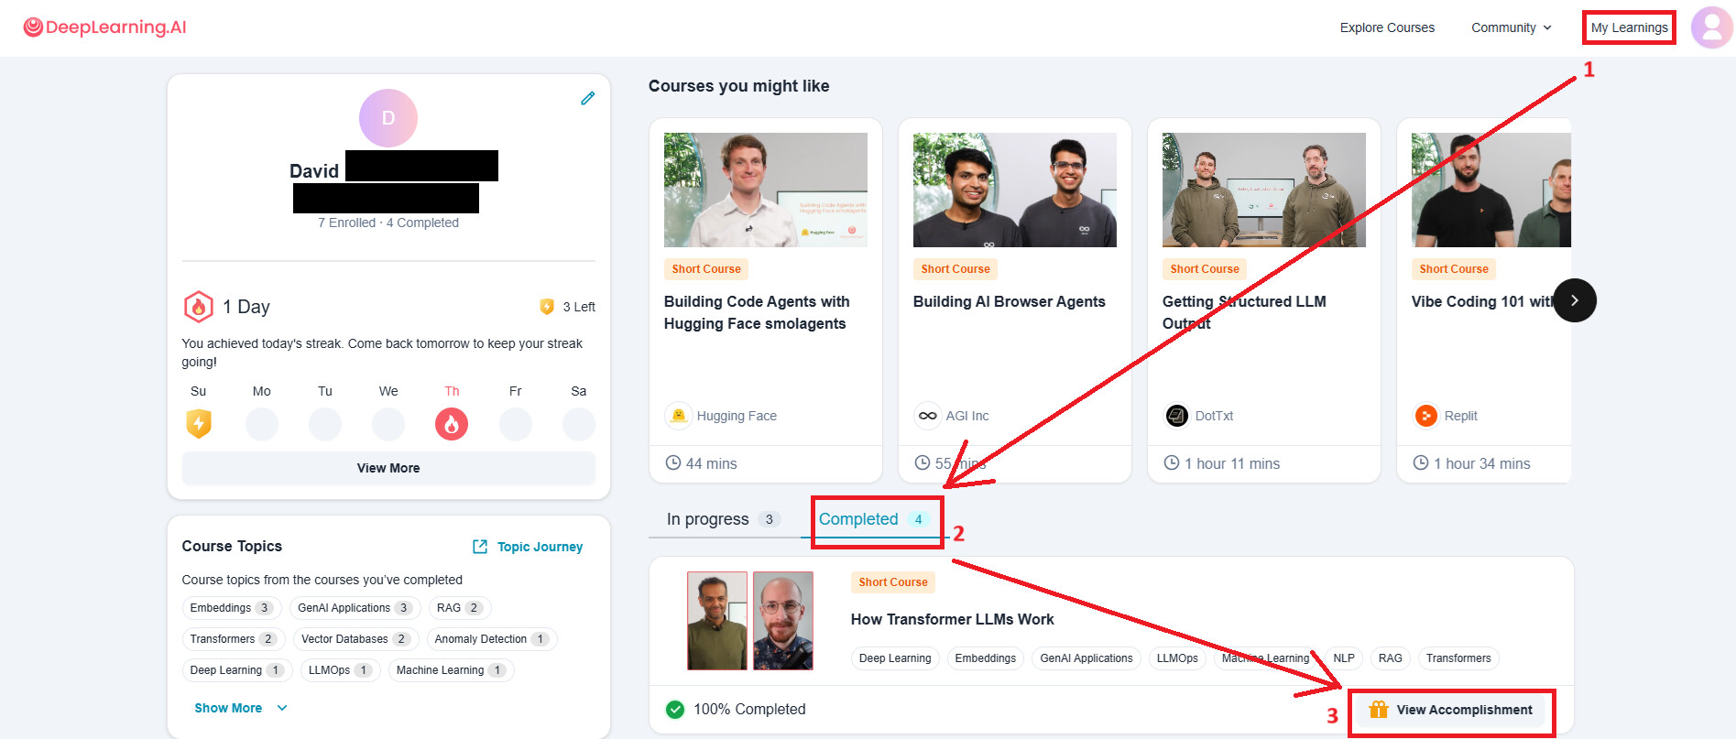The width and height of the screenshot is (1736, 739).
Task: Open Building Code Agents with Hugging Face smolagents
Action: point(757,312)
